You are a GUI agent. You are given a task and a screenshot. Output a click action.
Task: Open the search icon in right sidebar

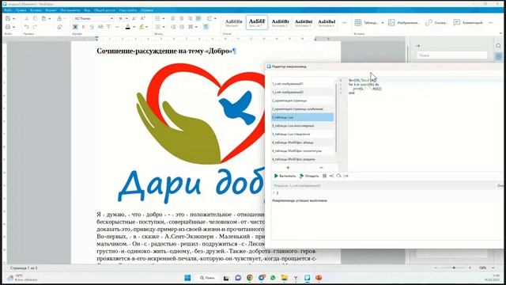click(498, 46)
